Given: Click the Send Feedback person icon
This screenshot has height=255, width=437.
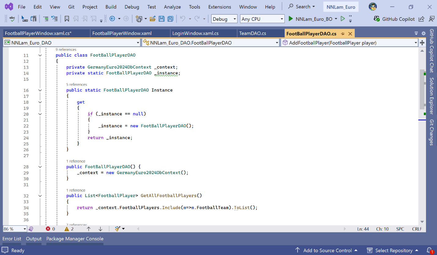Looking at the screenshot, I should click(x=431, y=19).
